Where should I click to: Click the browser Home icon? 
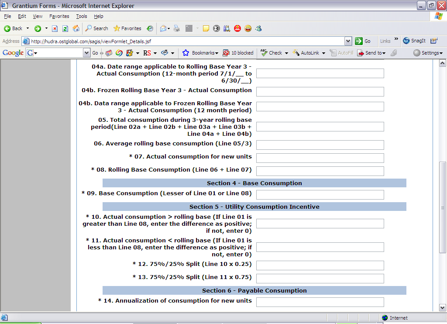point(76,28)
